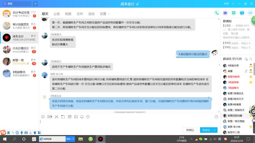Open 3班赵敏光 conversation
This screenshot has width=255, height=143.
[x=19, y=73]
